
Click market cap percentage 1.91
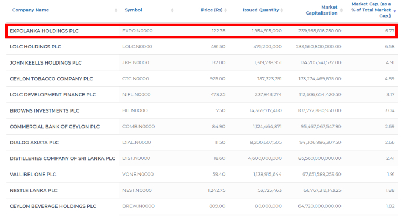point(391,175)
